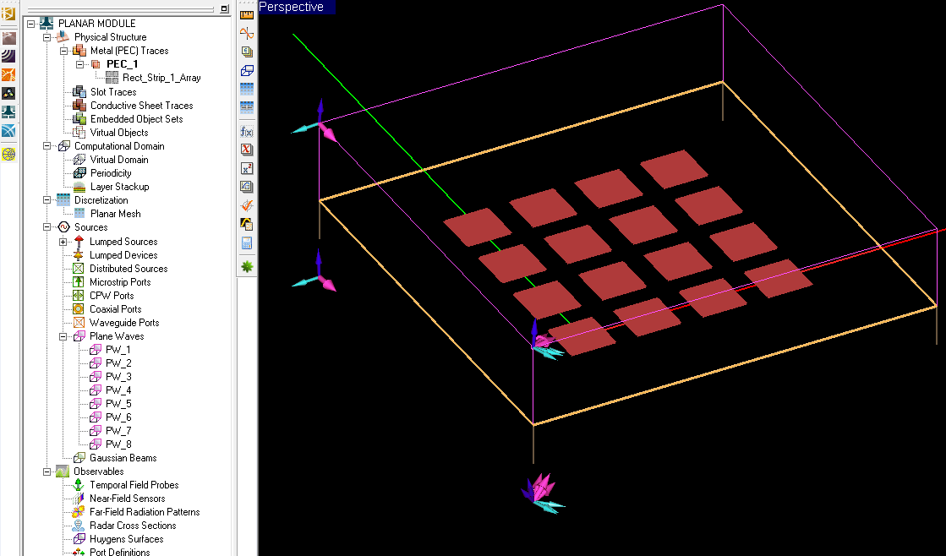Viewport: 946px width, 556px height.
Task: Click the ruler units icon in toolbar
Action: [247, 14]
